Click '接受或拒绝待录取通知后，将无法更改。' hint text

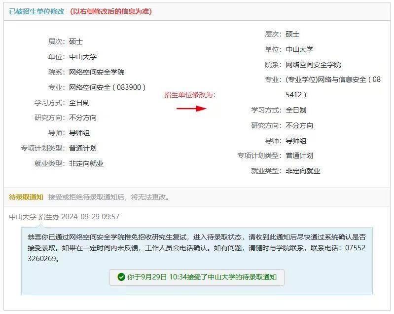click(x=109, y=197)
